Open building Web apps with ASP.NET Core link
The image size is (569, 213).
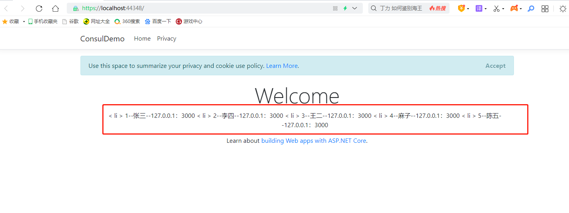point(314,141)
